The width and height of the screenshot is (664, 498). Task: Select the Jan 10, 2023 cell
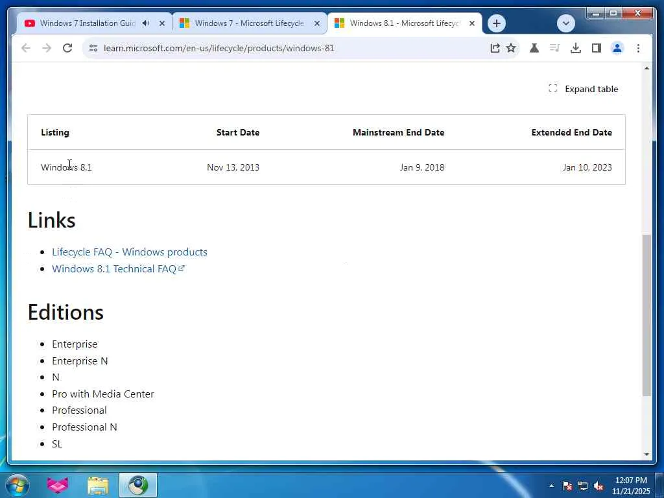click(x=587, y=167)
